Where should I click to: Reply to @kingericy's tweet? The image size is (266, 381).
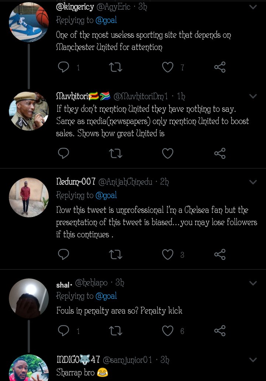pyautogui.click(x=64, y=67)
